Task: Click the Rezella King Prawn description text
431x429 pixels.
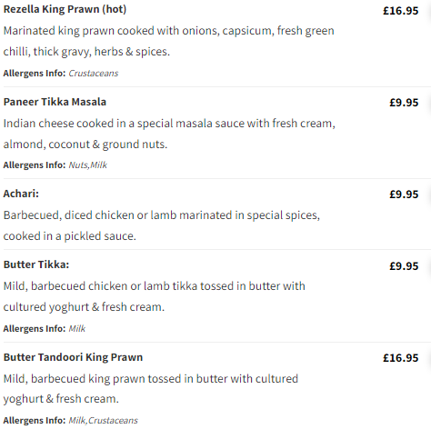Action: click(168, 41)
